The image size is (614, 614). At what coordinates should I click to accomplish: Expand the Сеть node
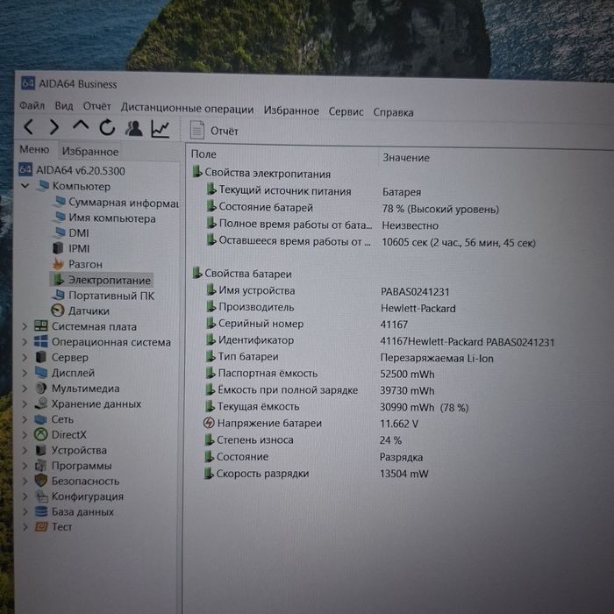tap(25, 419)
